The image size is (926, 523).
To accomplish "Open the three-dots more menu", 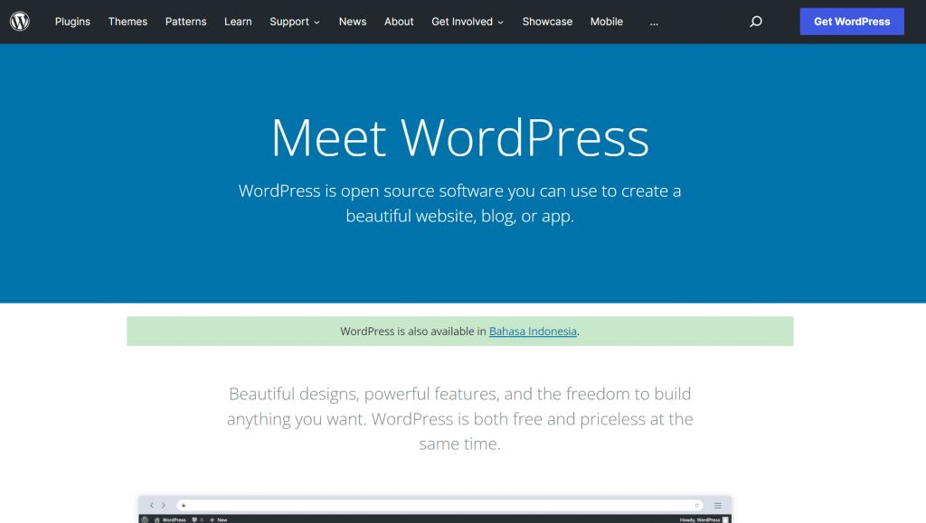I will tap(654, 23).
